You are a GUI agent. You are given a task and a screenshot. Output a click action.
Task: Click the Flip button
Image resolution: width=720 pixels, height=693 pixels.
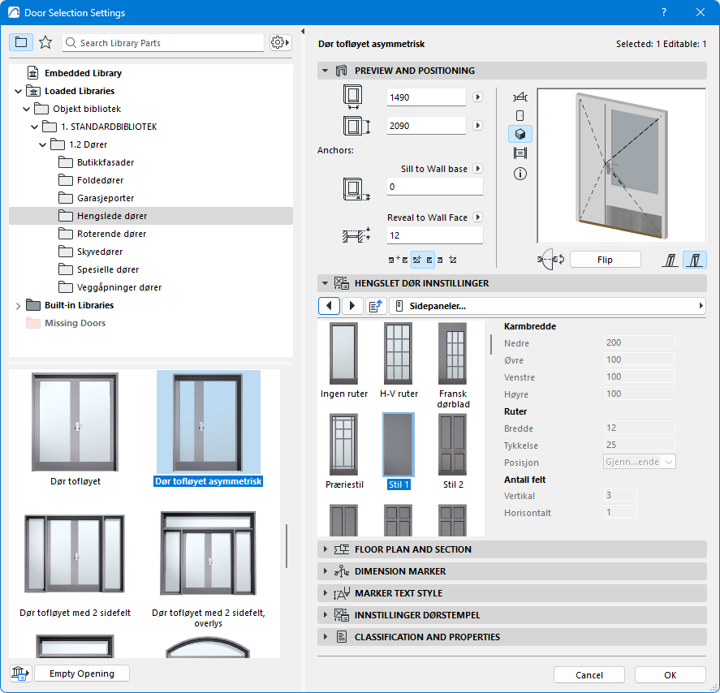(x=605, y=260)
